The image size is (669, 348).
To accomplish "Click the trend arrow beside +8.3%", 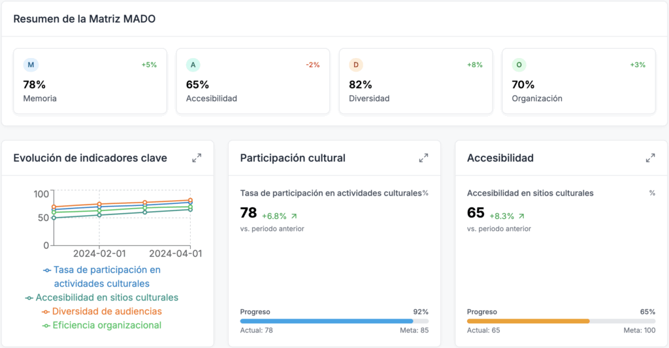I will tap(521, 216).
